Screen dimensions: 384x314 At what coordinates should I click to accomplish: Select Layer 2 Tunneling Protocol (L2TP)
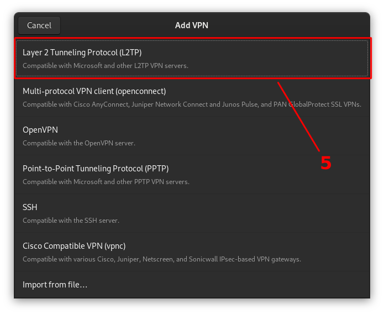pyautogui.click(x=82, y=53)
